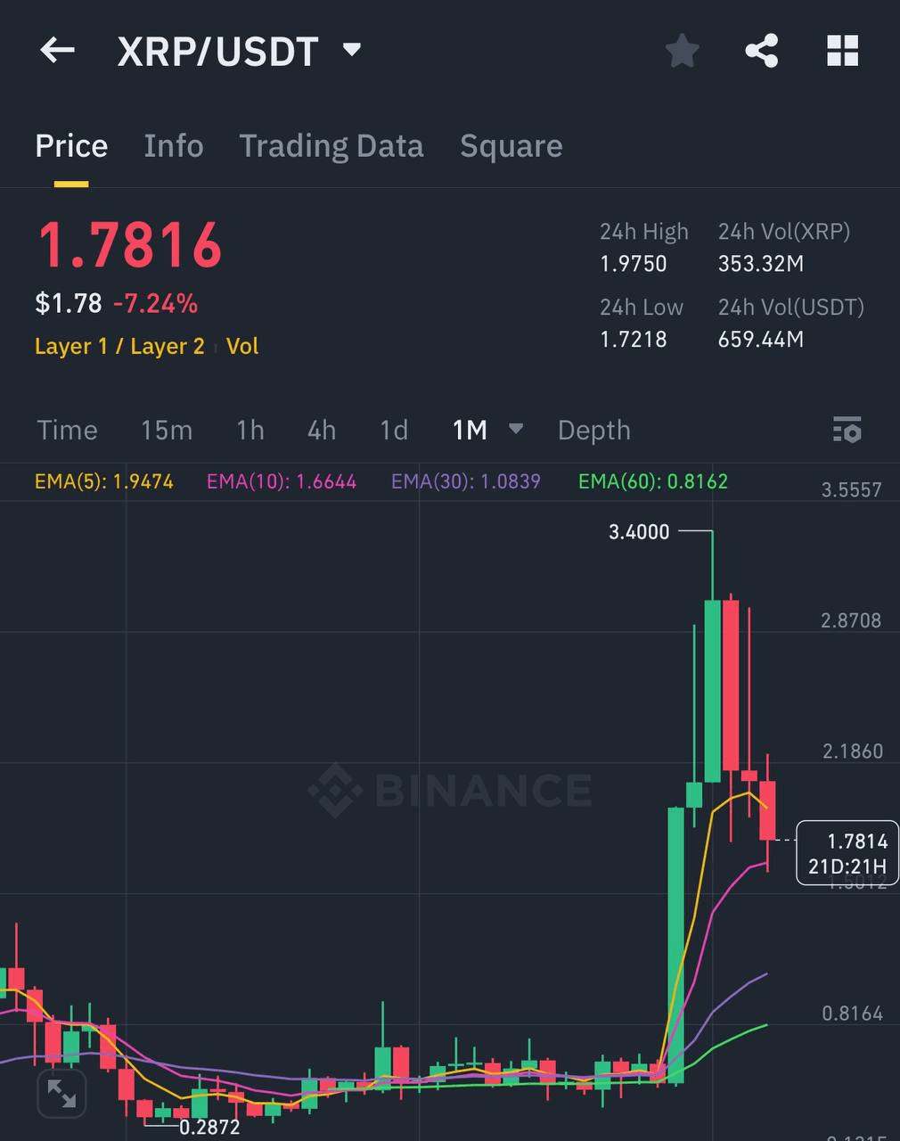
Task: Select the Vol label under the price
Action: click(x=242, y=347)
